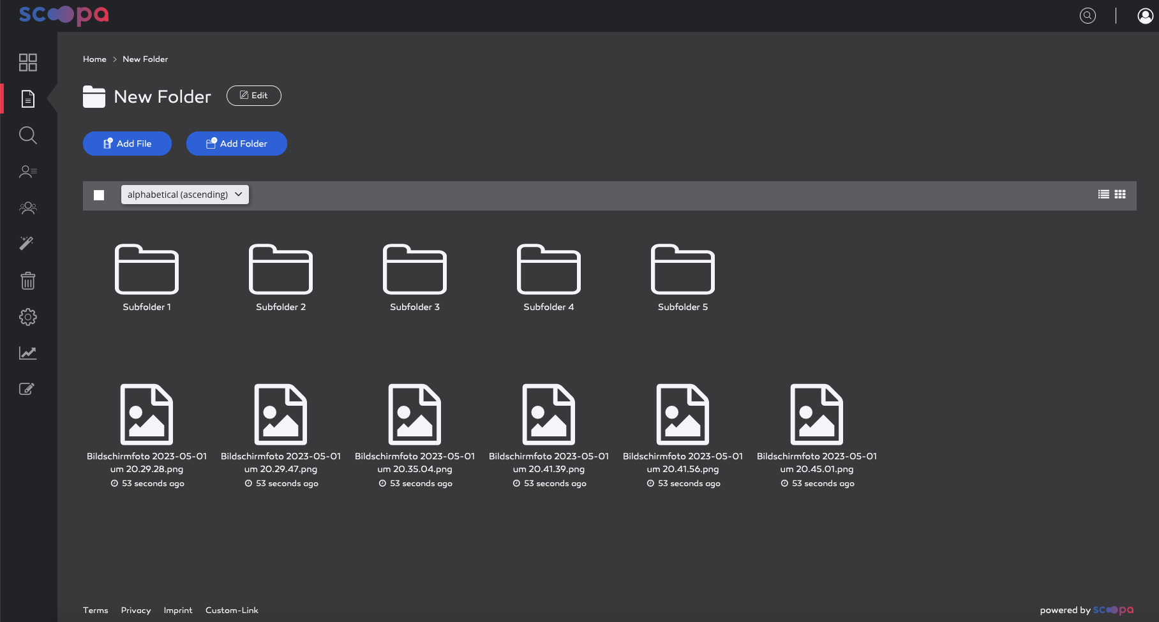This screenshot has height=622, width=1159.
Task: Open the Subfolder 1 folder
Action: coord(147,278)
